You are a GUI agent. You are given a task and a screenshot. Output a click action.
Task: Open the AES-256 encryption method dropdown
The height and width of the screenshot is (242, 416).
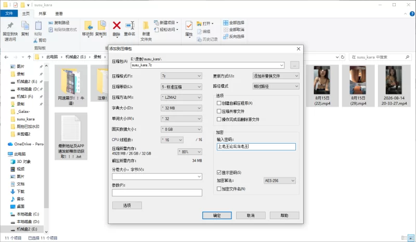(280, 181)
